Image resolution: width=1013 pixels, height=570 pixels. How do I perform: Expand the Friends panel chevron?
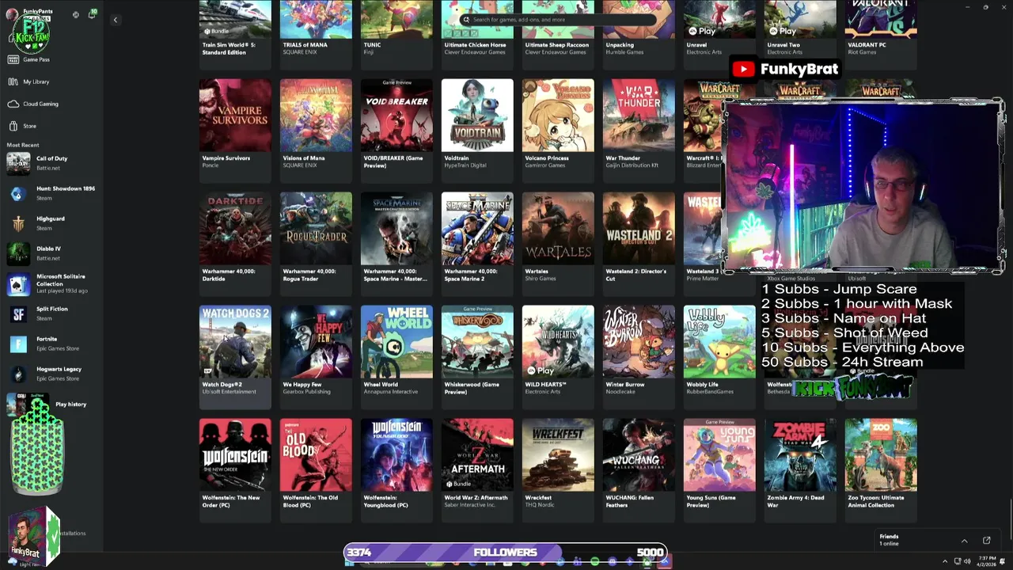[964, 541]
